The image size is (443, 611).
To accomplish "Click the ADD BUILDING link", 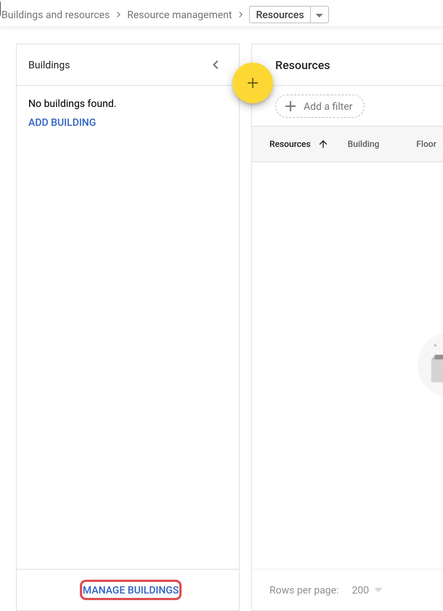I will coord(62,123).
